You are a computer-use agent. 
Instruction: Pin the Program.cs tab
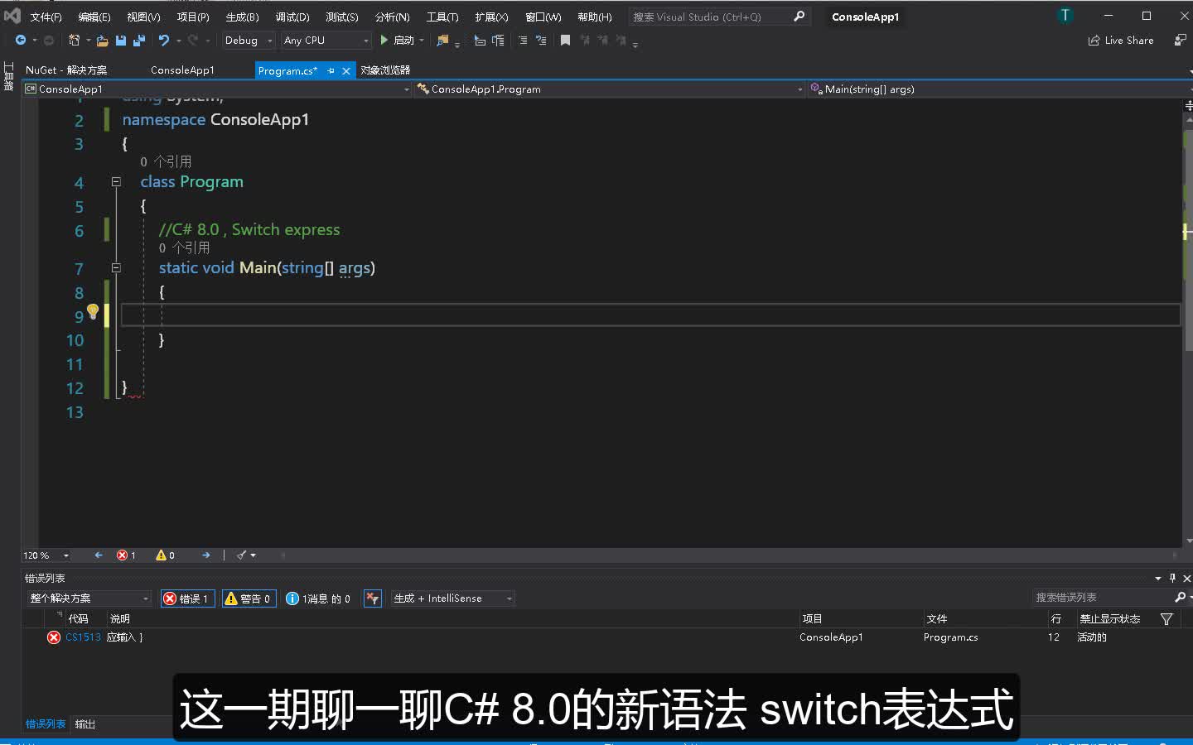(x=331, y=70)
